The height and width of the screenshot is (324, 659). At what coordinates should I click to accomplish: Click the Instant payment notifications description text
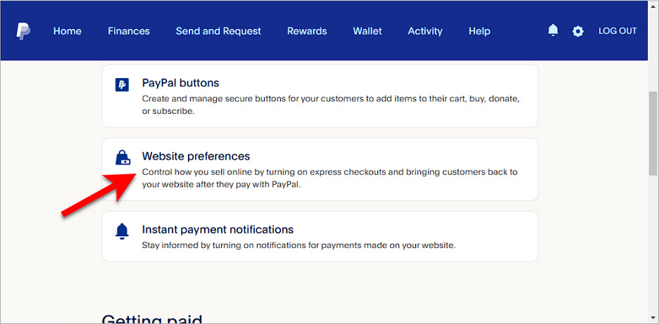[x=299, y=245]
